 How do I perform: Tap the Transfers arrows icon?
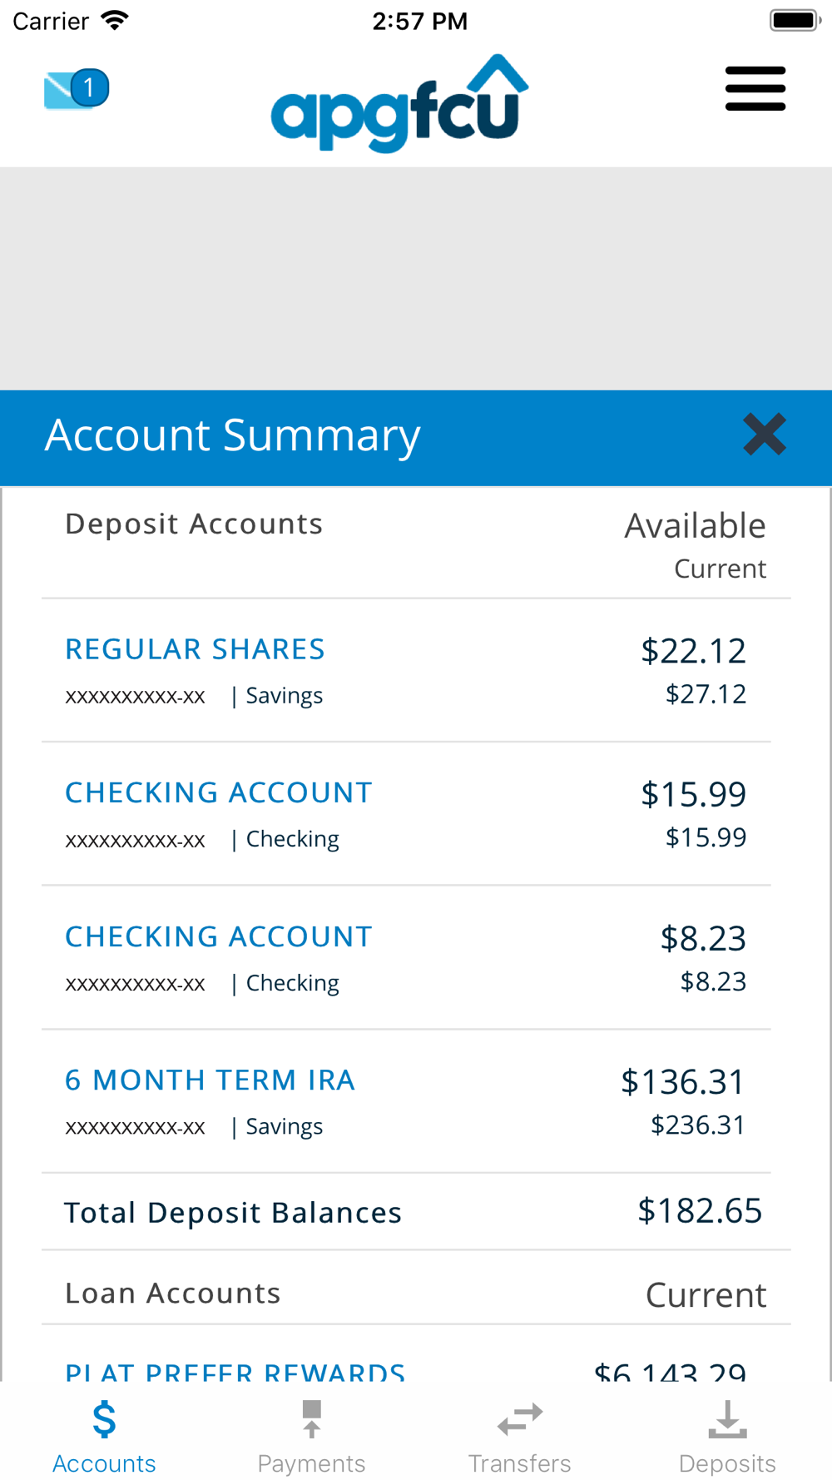tap(520, 1419)
